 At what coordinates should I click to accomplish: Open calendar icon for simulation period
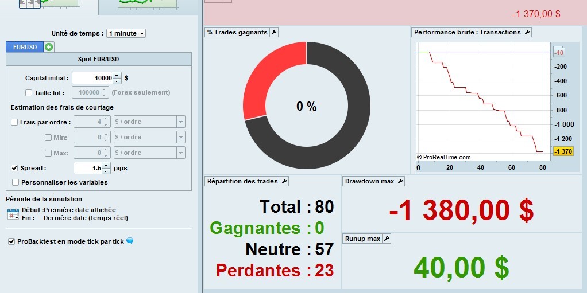click(x=13, y=214)
